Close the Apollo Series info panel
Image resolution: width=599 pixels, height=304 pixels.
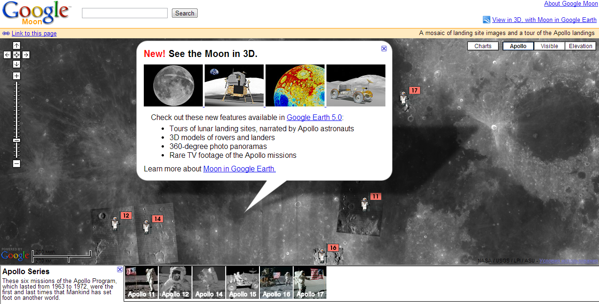point(120,269)
